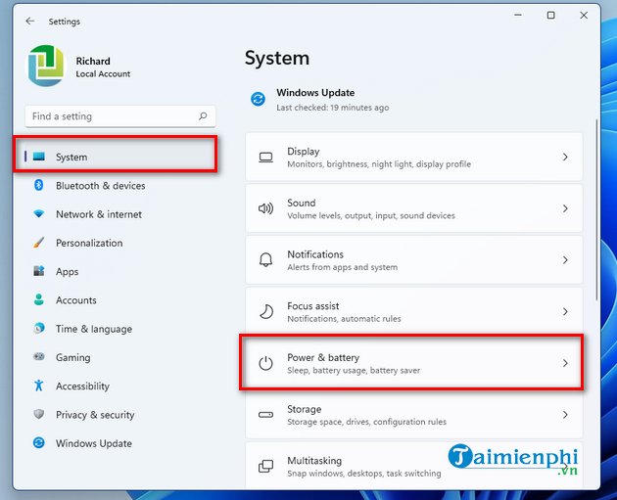
Task: Click the Accessibility figure icon
Action: click(39, 386)
